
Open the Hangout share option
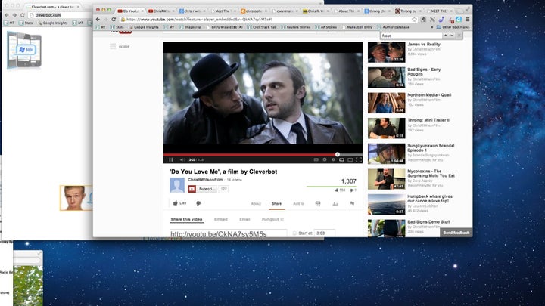click(272, 219)
